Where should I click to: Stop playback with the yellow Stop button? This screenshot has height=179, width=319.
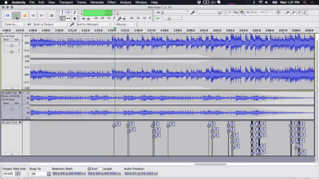click(x=24, y=15)
